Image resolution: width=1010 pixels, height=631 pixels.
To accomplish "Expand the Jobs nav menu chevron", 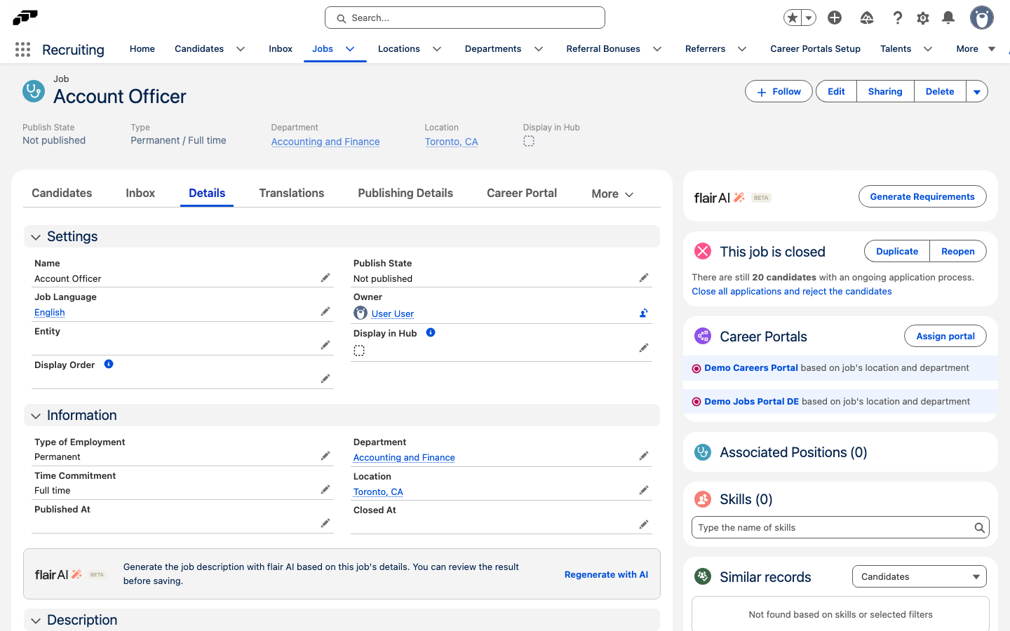I will coord(350,49).
